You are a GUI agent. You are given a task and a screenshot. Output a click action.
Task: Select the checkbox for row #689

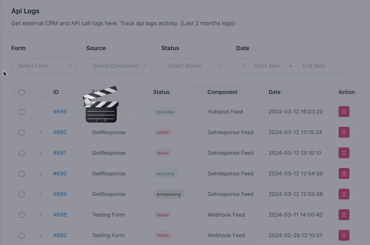[x=22, y=194]
